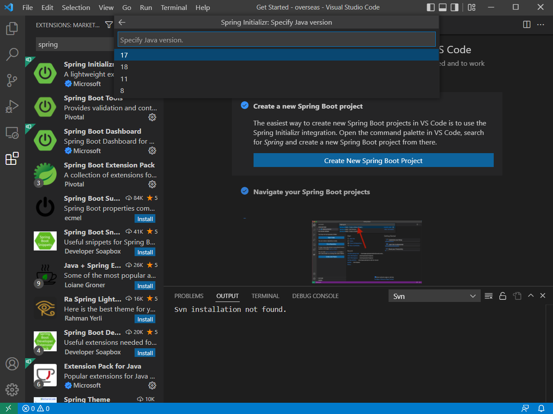Install the ecmel Spring Boot extension

coord(145,219)
